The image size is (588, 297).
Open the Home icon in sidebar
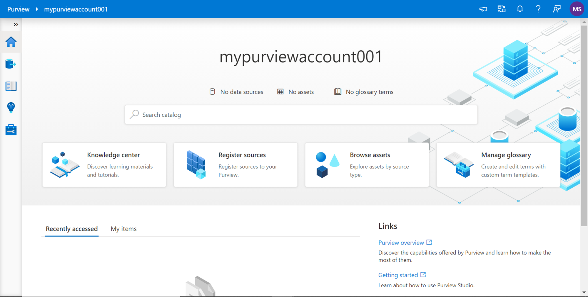(11, 42)
